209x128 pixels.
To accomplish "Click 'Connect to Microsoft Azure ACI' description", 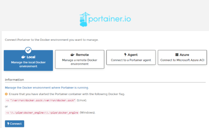I will [x=182, y=60].
